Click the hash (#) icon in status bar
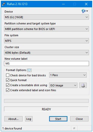 point(74,128)
